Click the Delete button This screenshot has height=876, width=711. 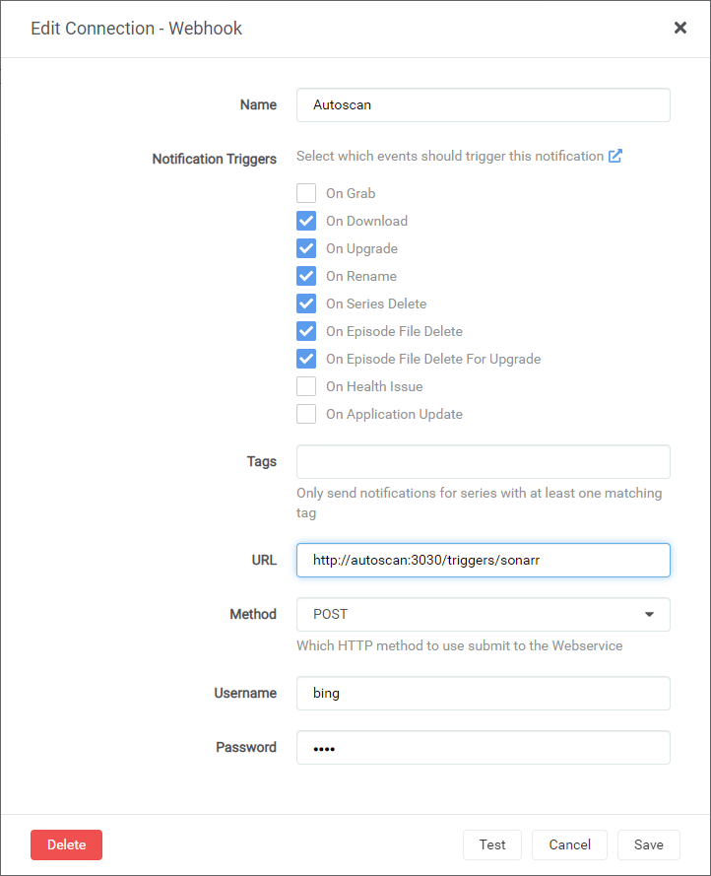(x=66, y=844)
